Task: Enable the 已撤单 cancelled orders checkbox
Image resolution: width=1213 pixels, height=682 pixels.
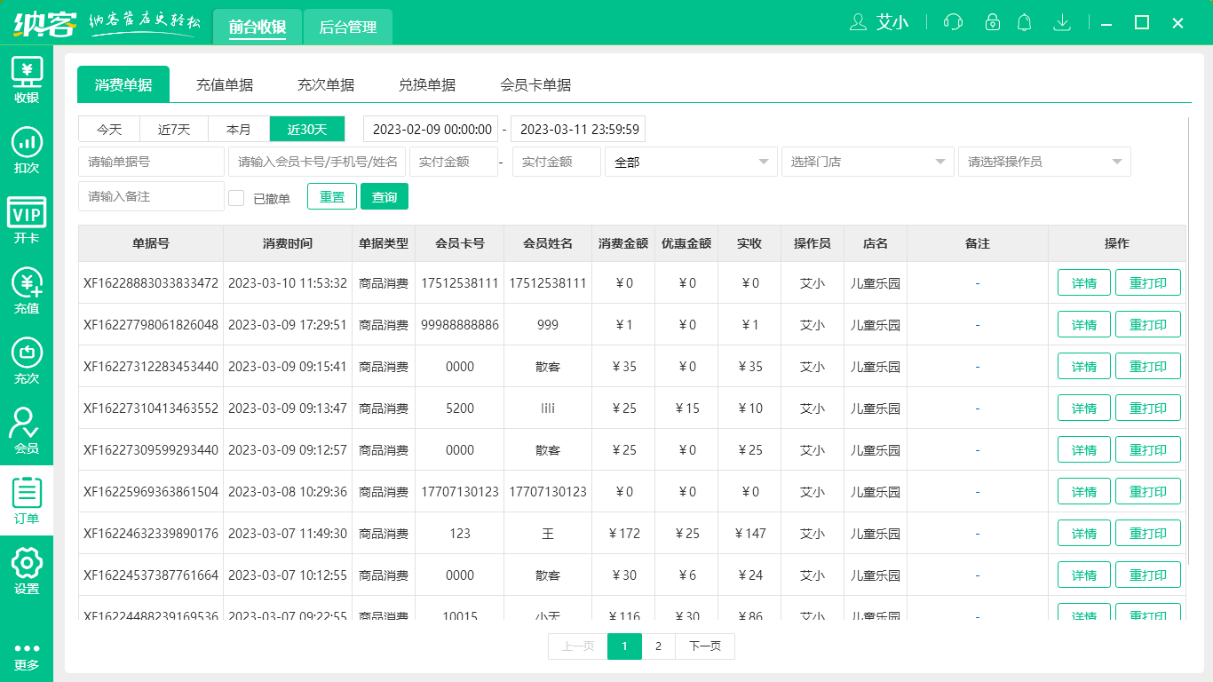Action: click(236, 196)
